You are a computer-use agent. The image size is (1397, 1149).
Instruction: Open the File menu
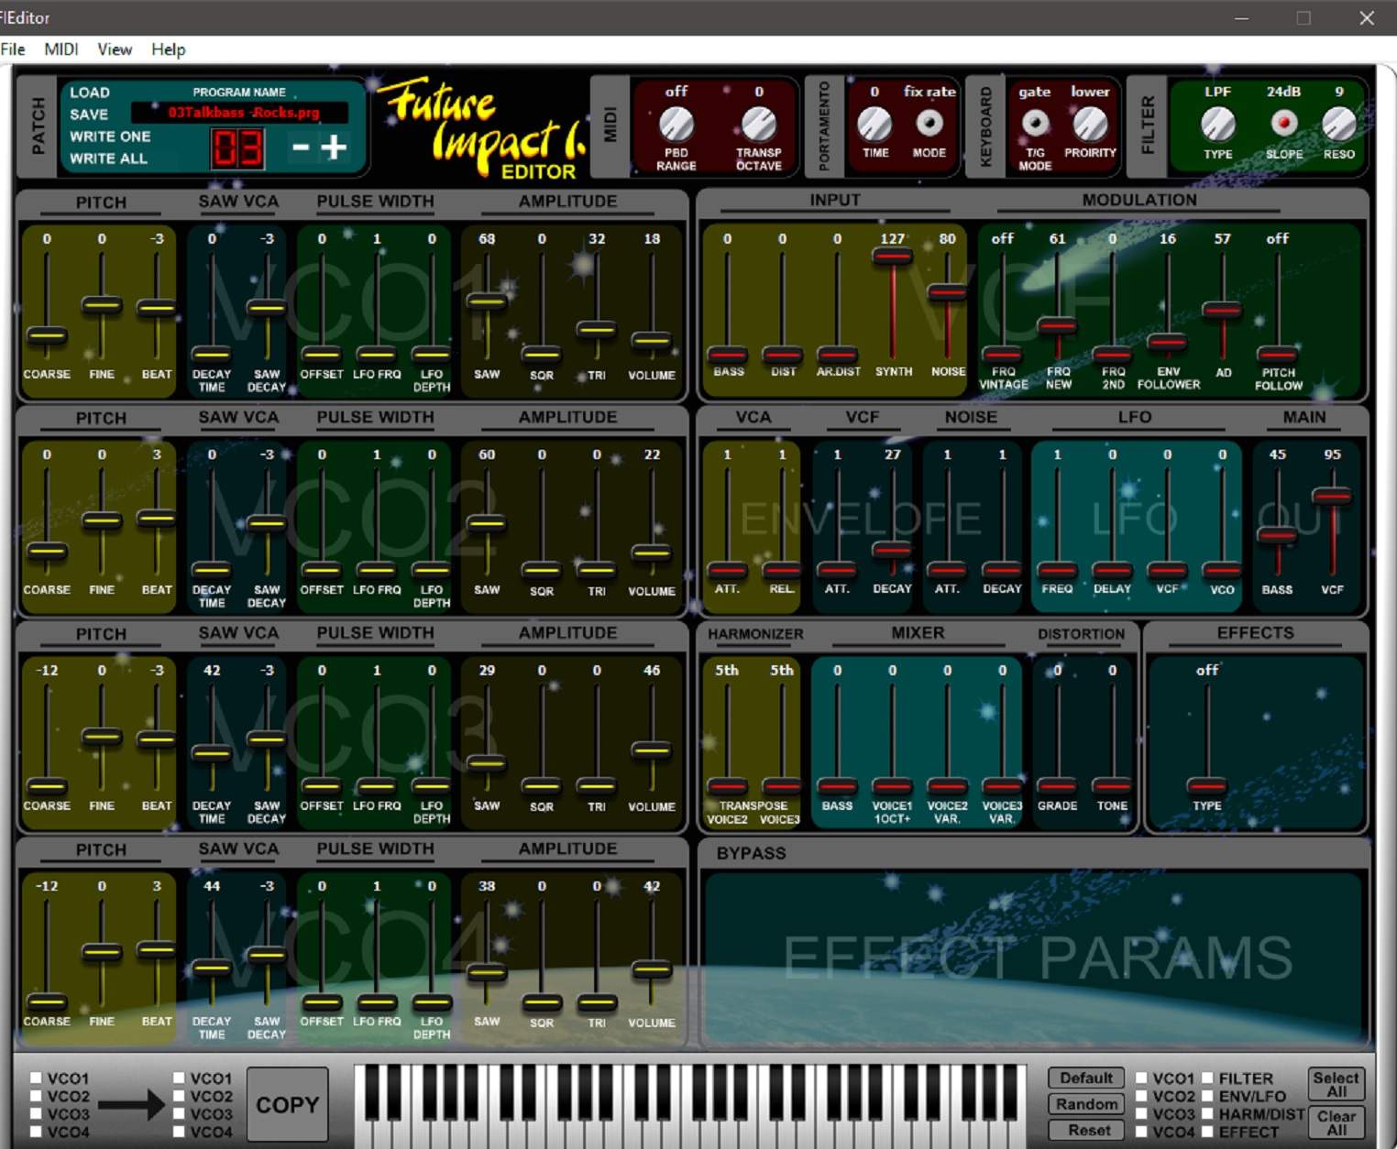(x=13, y=49)
